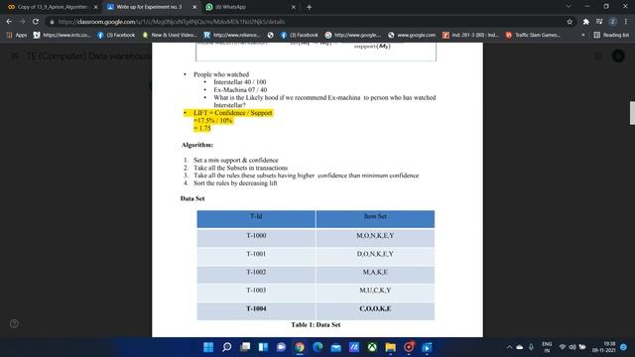This screenshot has width=635, height=357.
Task: Open the Google account avatar in Classroom
Action: click(618, 57)
